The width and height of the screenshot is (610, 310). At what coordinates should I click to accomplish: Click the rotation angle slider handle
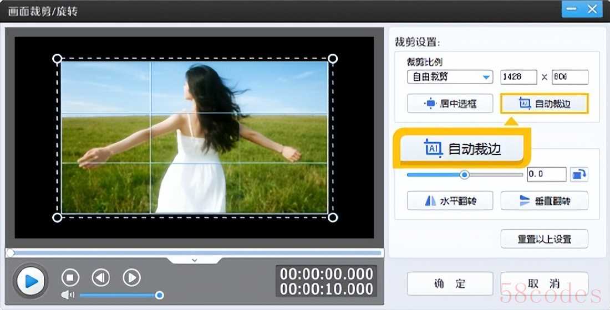(x=465, y=174)
